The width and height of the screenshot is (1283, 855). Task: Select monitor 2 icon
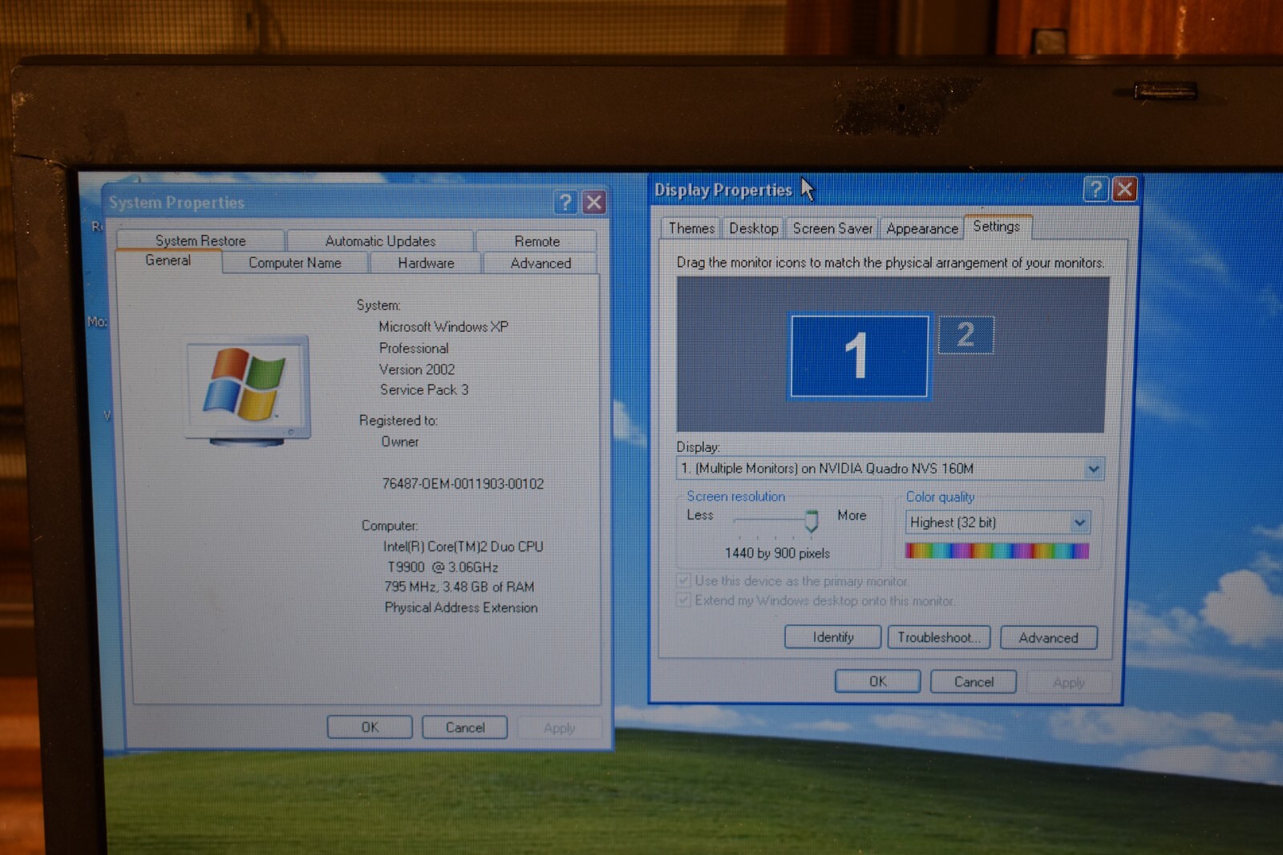pos(965,335)
